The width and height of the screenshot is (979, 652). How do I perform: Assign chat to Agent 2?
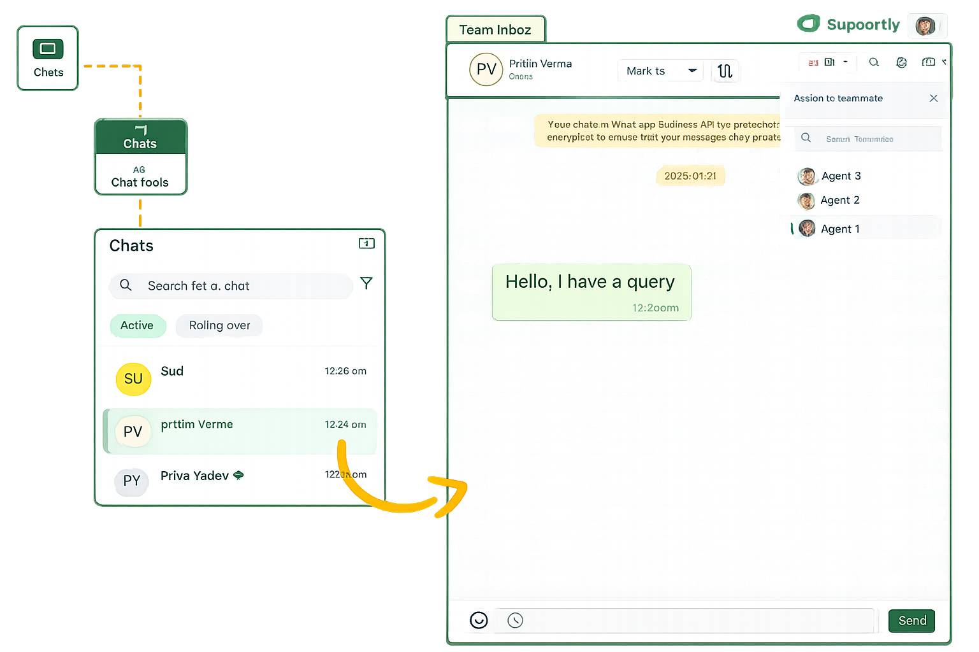(x=867, y=201)
